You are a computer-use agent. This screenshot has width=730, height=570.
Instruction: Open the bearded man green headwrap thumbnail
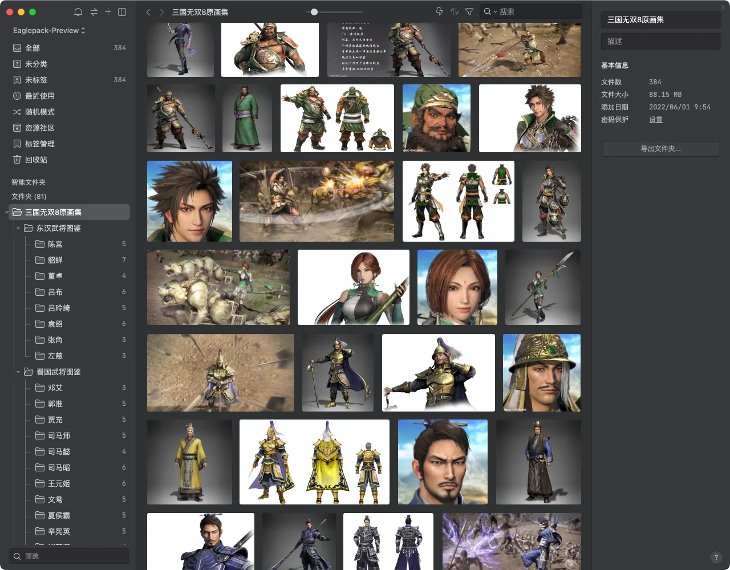pos(436,118)
